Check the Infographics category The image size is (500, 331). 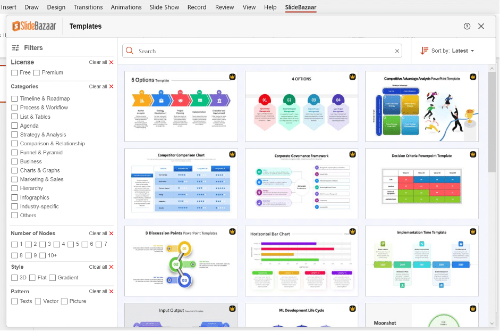[x=14, y=197]
